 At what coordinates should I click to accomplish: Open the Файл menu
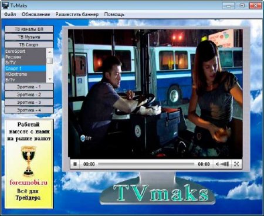pyautogui.click(x=10, y=14)
